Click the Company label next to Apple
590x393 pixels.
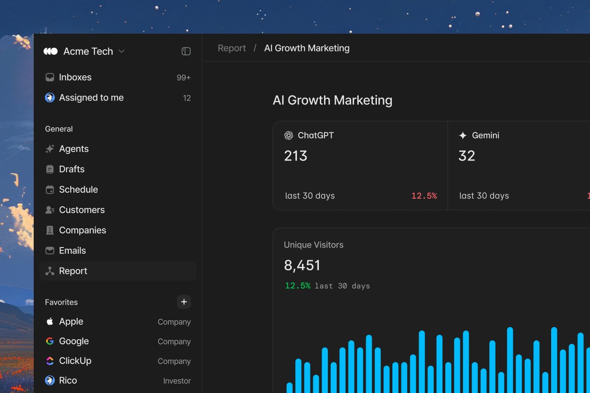tap(174, 322)
